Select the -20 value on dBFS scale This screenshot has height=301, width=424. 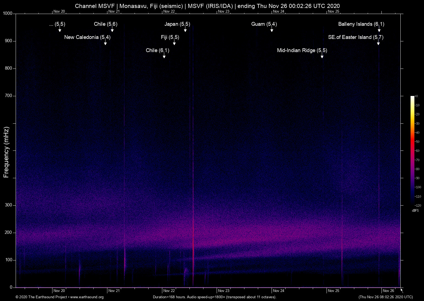coord(417,114)
